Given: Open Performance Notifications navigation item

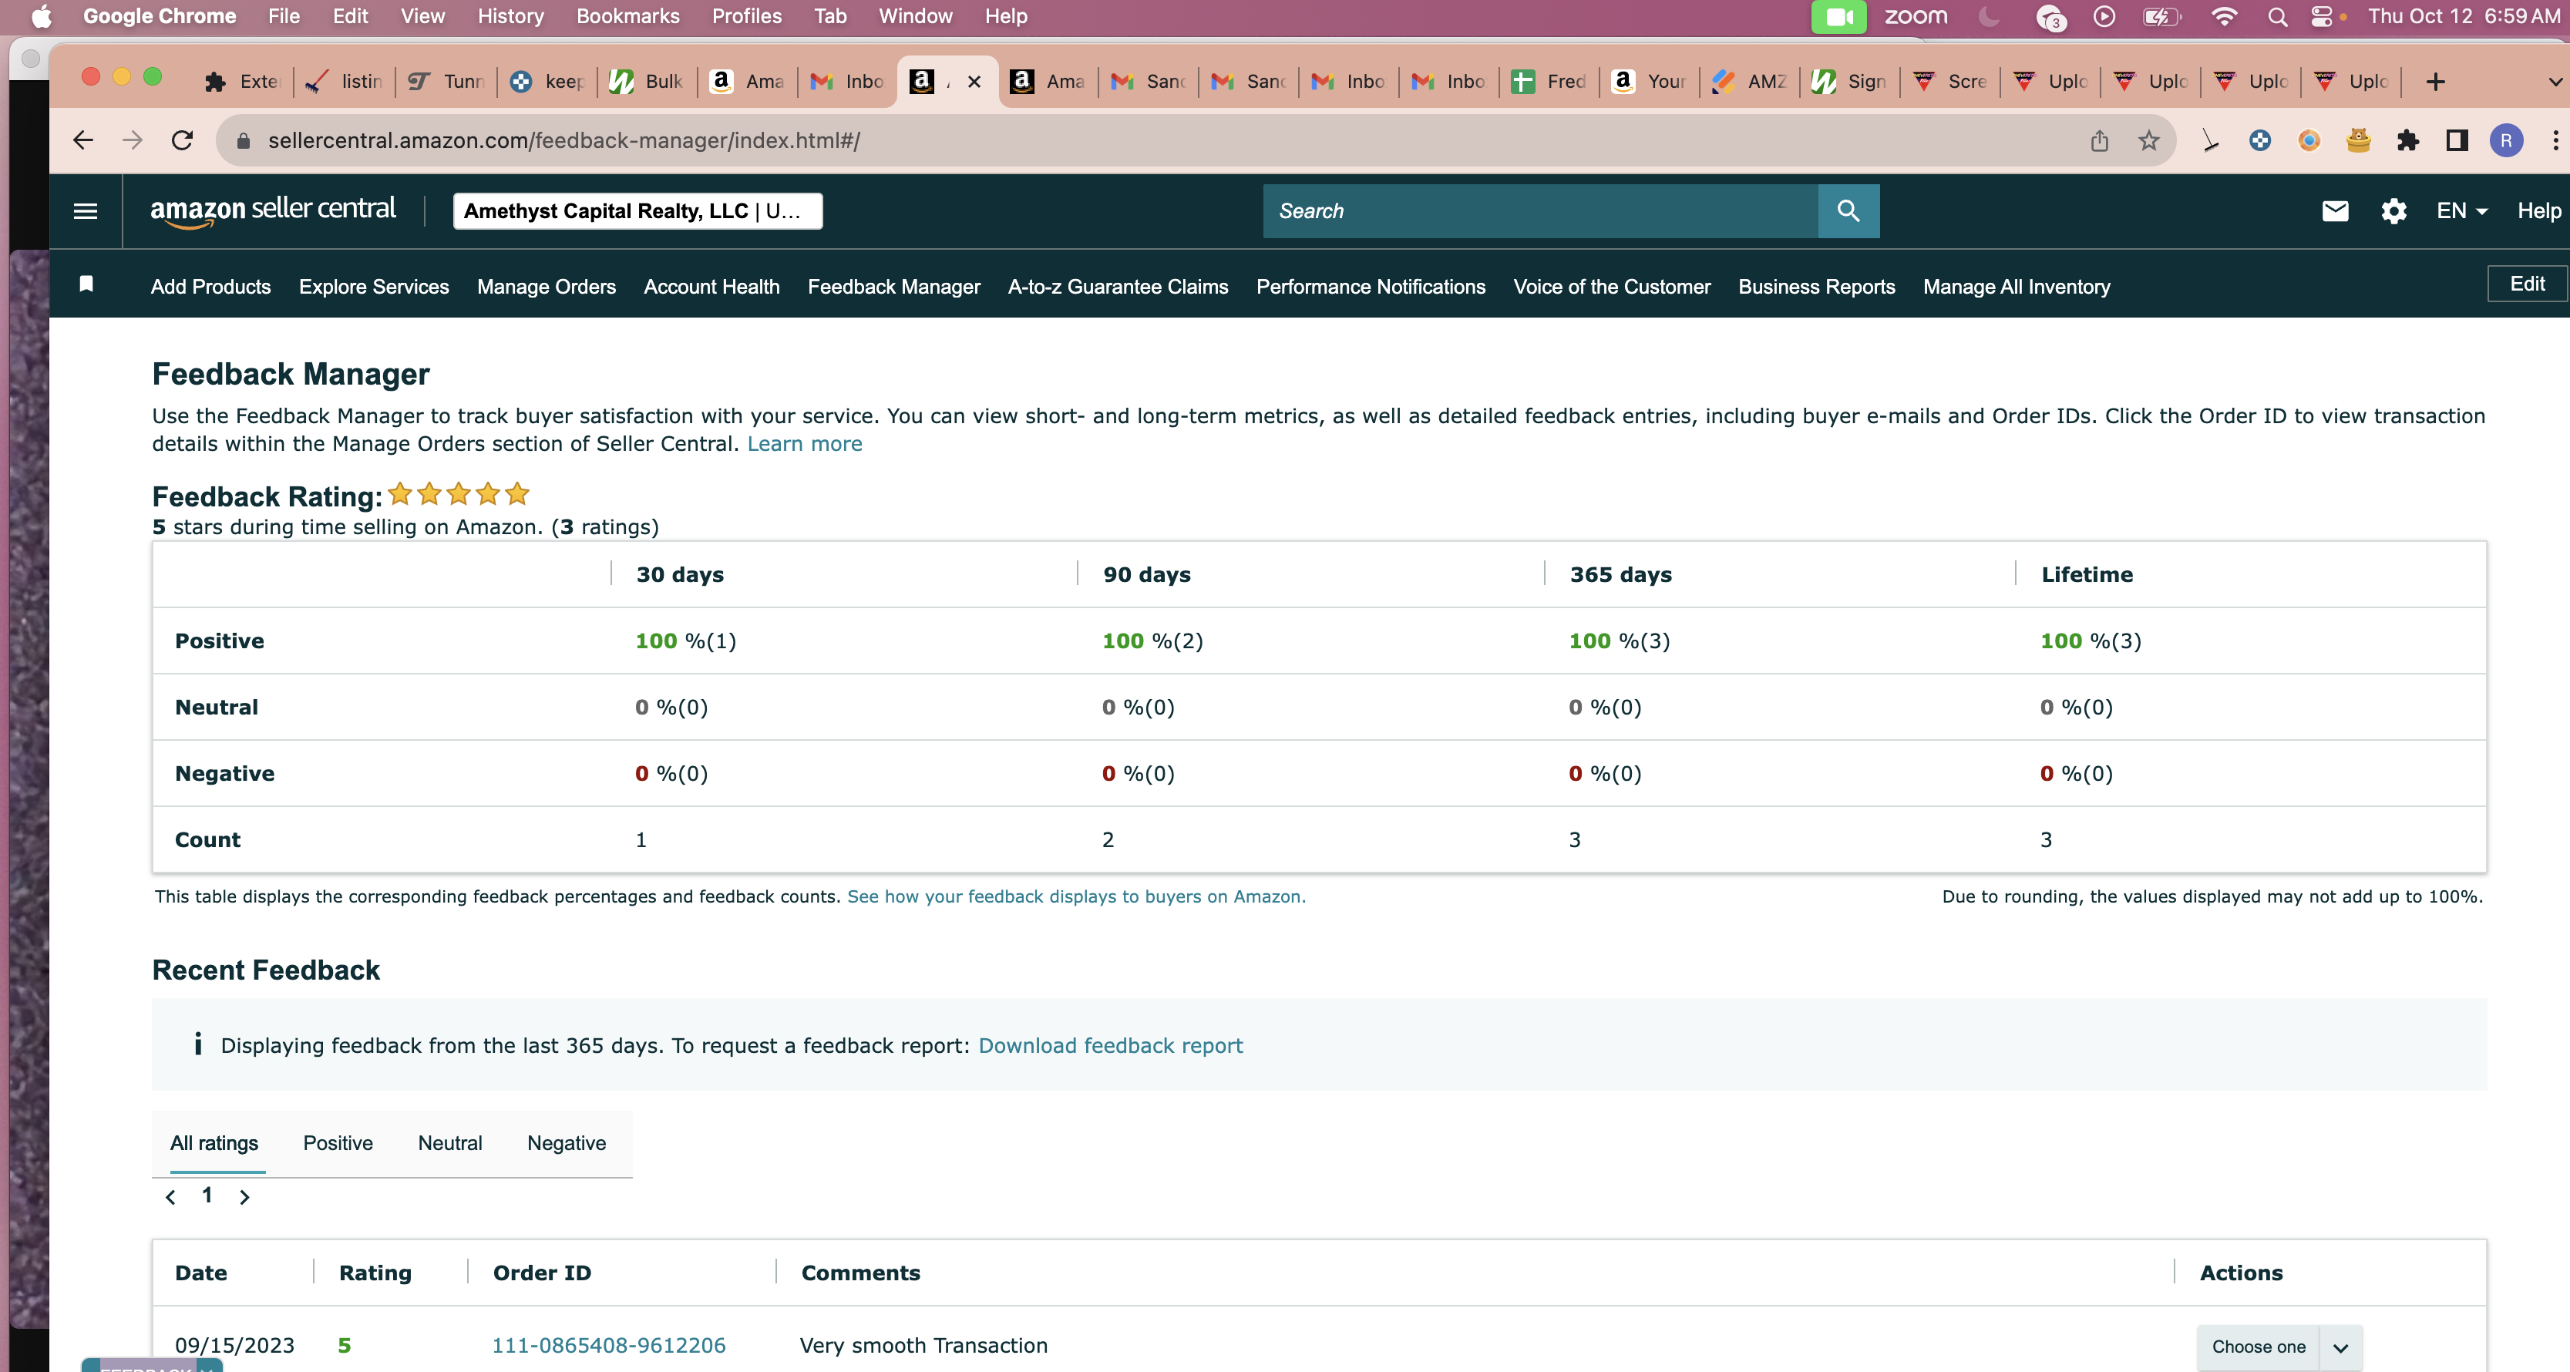Looking at the screenshot, I should pyautogui.click(x=1370, y=287).
